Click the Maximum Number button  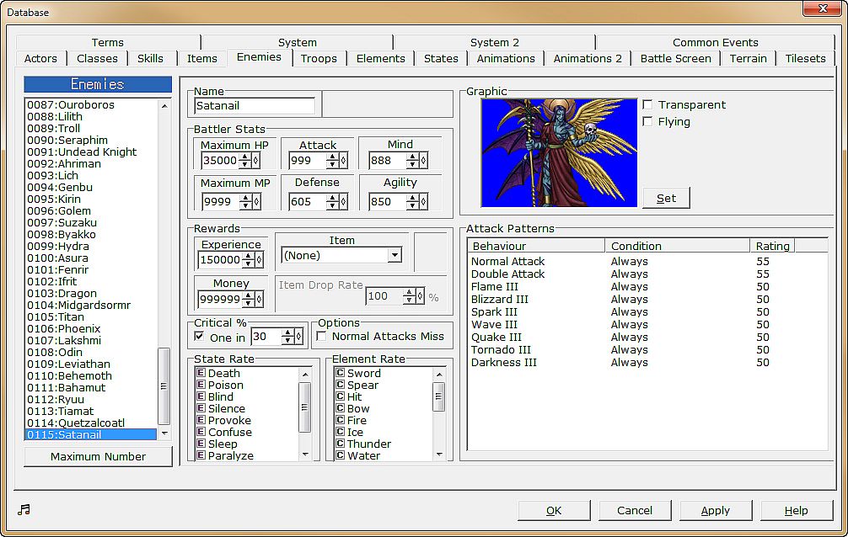98,456
